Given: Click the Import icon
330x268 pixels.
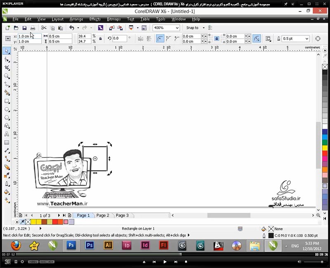Looking at the screenshot, I should [111, 28].
